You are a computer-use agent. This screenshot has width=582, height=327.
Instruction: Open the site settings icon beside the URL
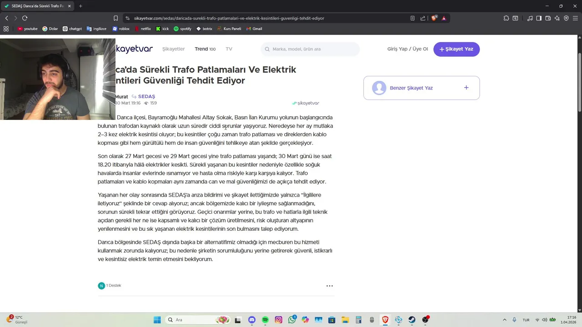click(128, 18)
